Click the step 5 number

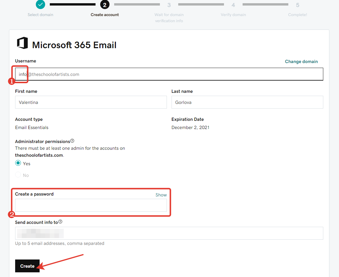pos(297,5)
